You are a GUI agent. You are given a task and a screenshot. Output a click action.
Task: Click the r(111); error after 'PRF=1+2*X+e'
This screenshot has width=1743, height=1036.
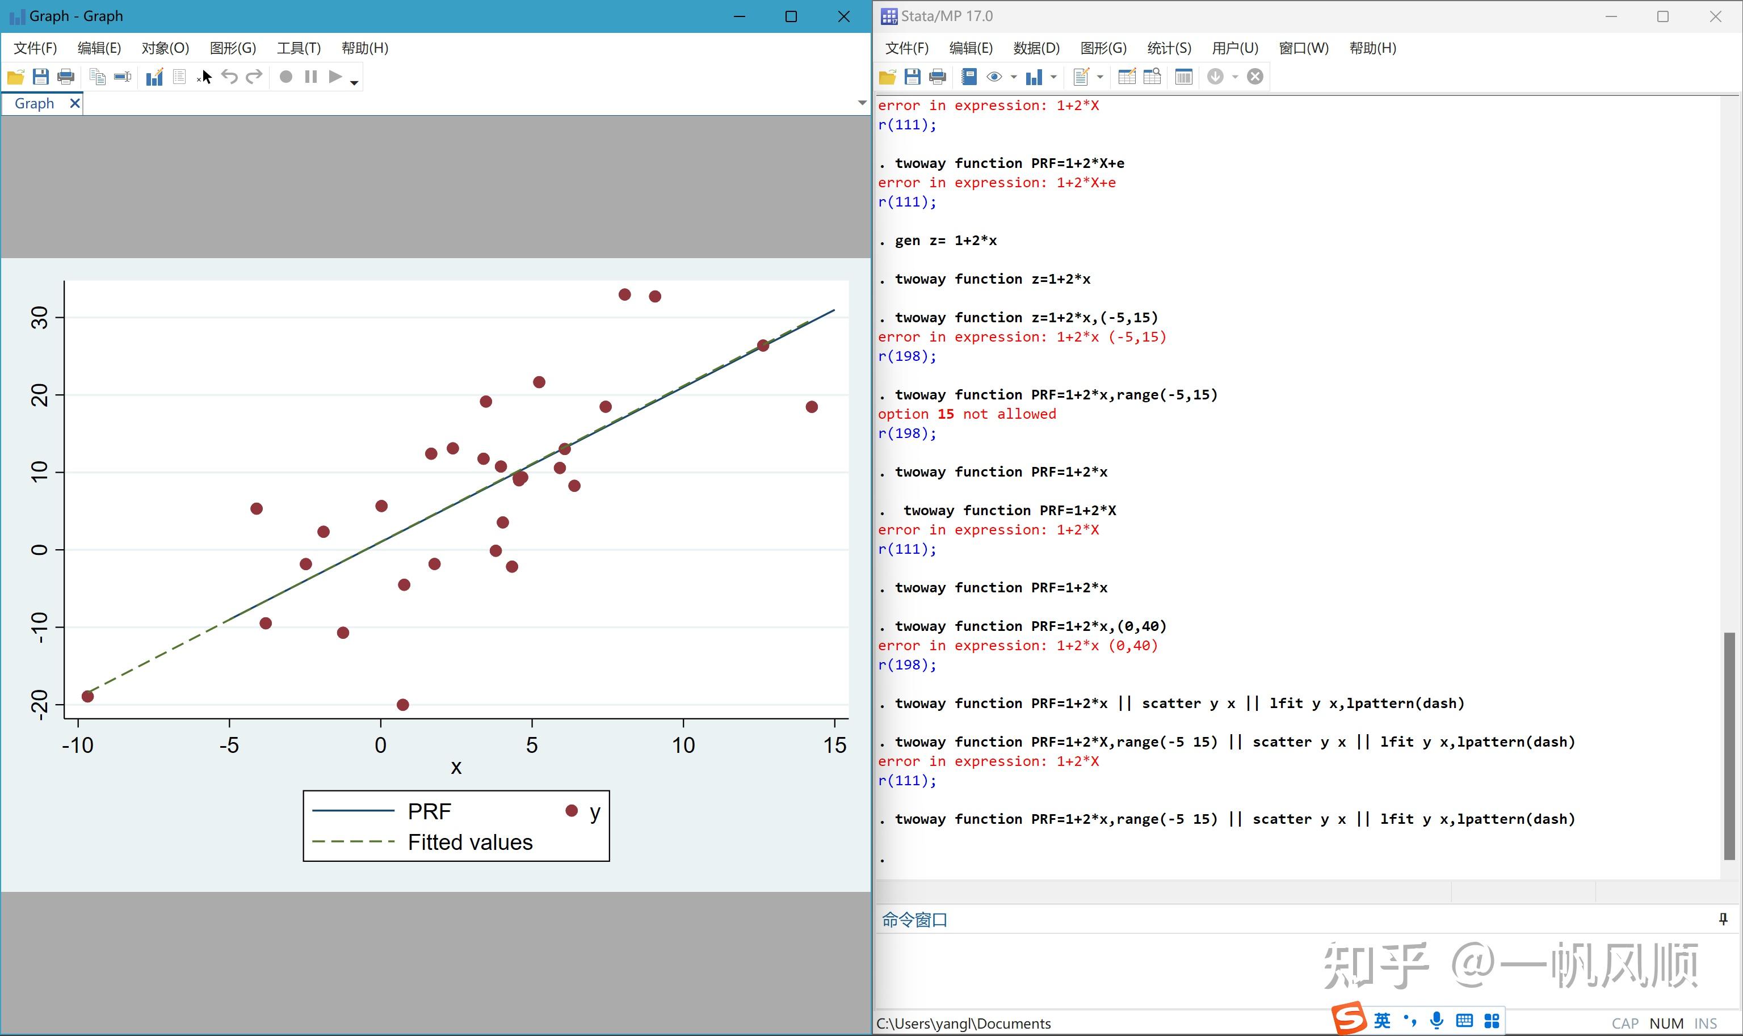[x=907, y=202]
